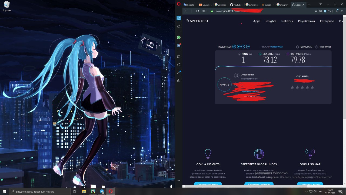
Task: Open Opera Speed Dial grid
Action: tap(203, 11)
